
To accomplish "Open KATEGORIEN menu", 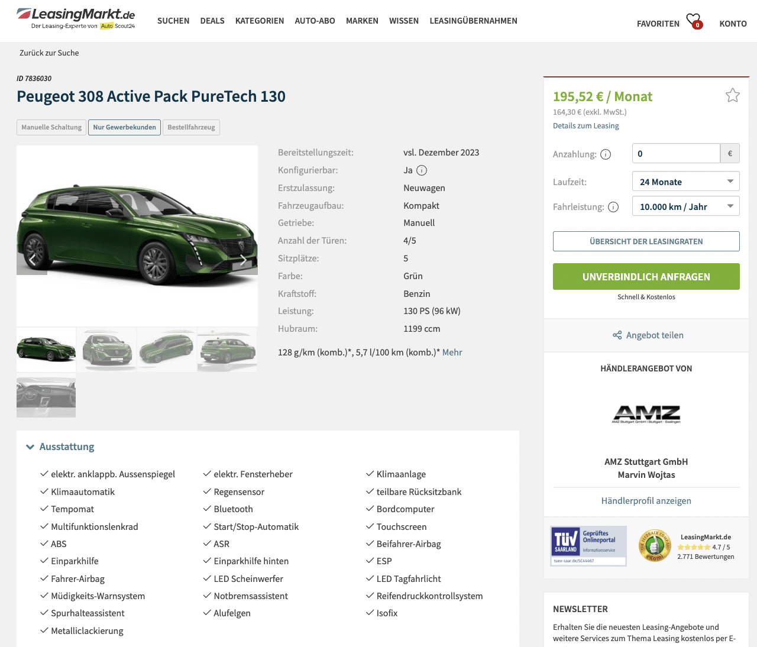I will 260,21.
